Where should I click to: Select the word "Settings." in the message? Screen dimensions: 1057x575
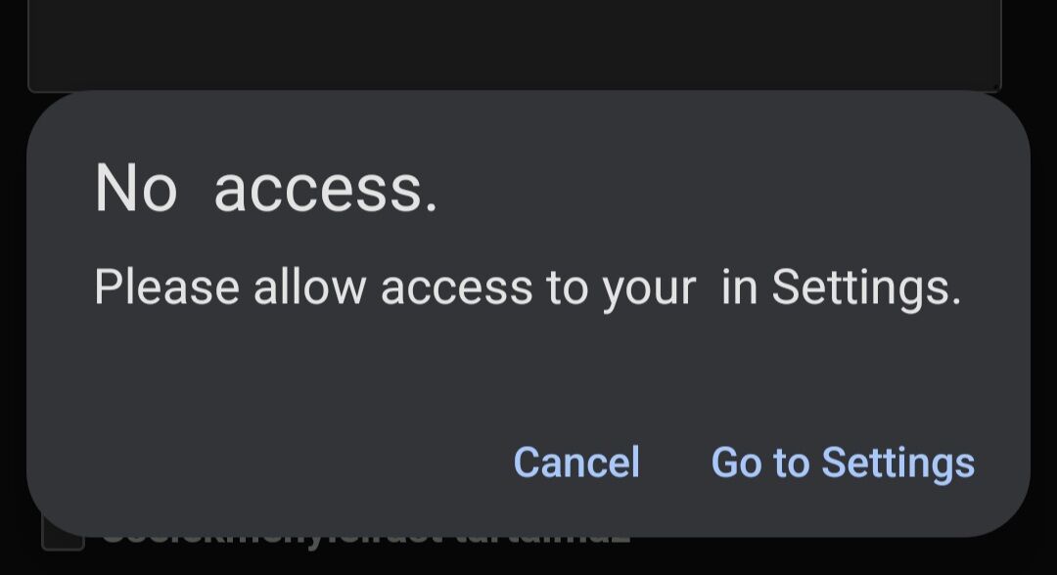tap(866, 287)
